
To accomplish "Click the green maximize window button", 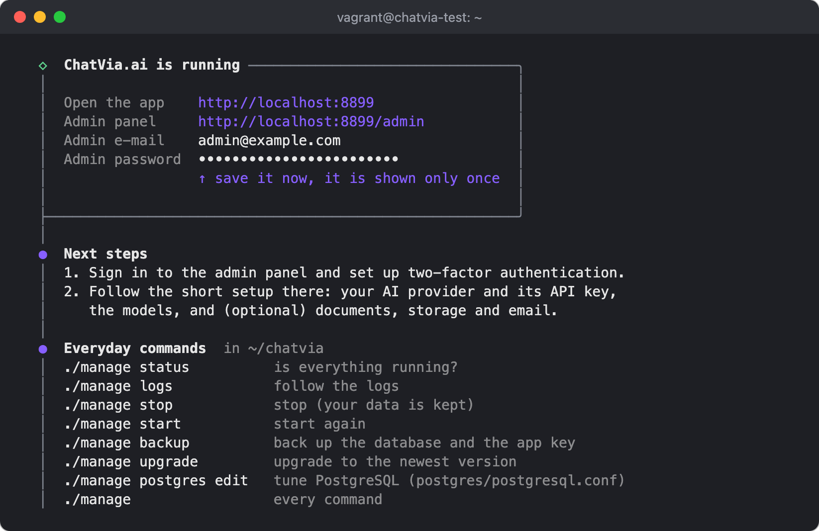I will (x=60, y=17).
